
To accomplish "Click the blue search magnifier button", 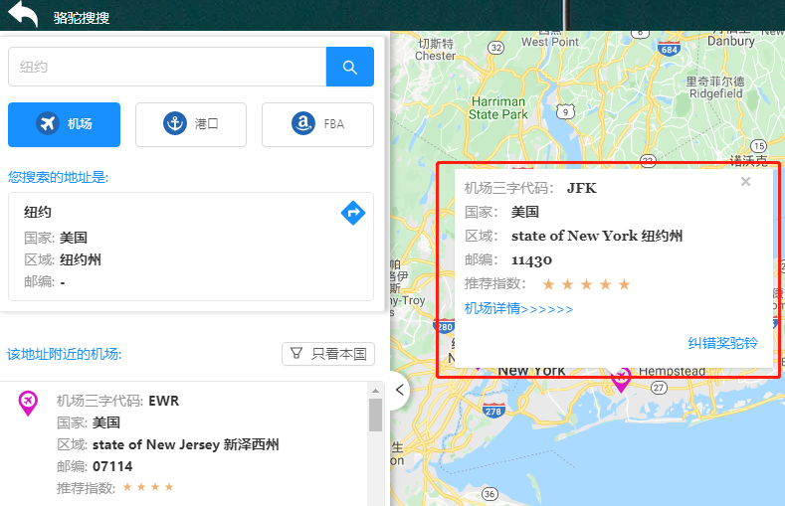I will (x=350, y=67).
